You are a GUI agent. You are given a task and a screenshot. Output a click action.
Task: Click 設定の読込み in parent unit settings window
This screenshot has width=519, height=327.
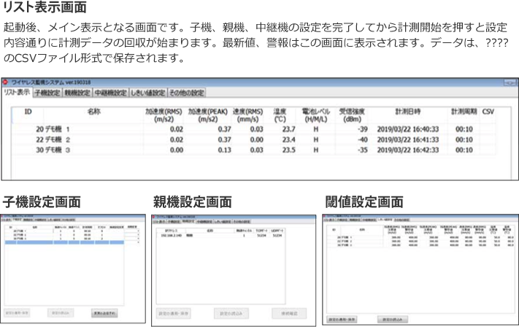pos(231,313)
